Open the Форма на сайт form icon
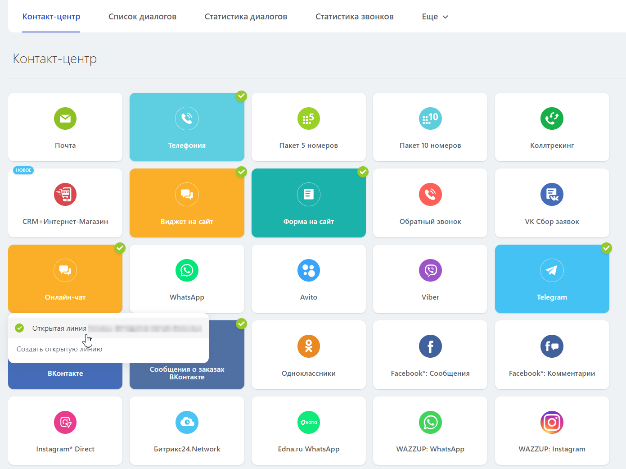626x469 pixels. tap(309, 195)
